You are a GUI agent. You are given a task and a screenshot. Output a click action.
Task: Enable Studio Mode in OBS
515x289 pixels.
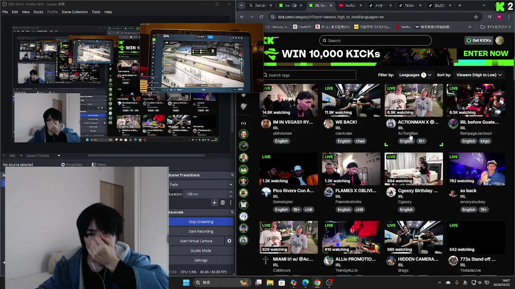click(201, 250)
